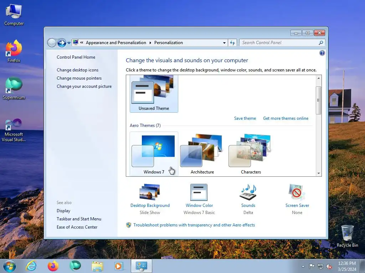The width and height of the screenshot is (365, 273).
Task: Click the Save theme link
Action: (x=245, y=118)
